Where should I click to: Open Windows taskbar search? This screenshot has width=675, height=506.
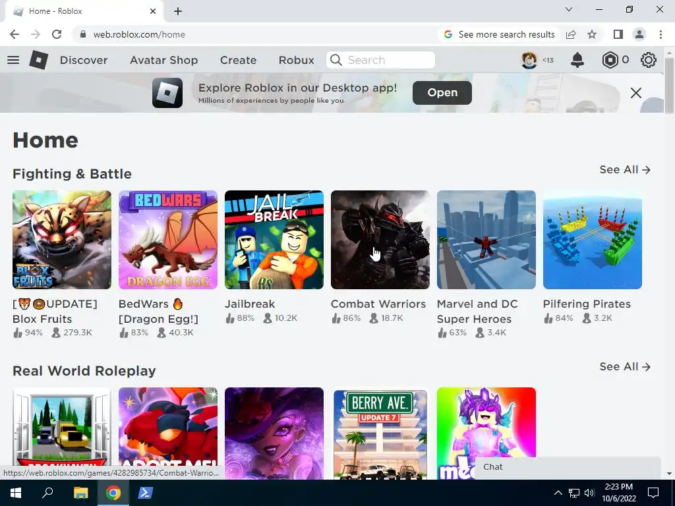[x=47, y=493]
